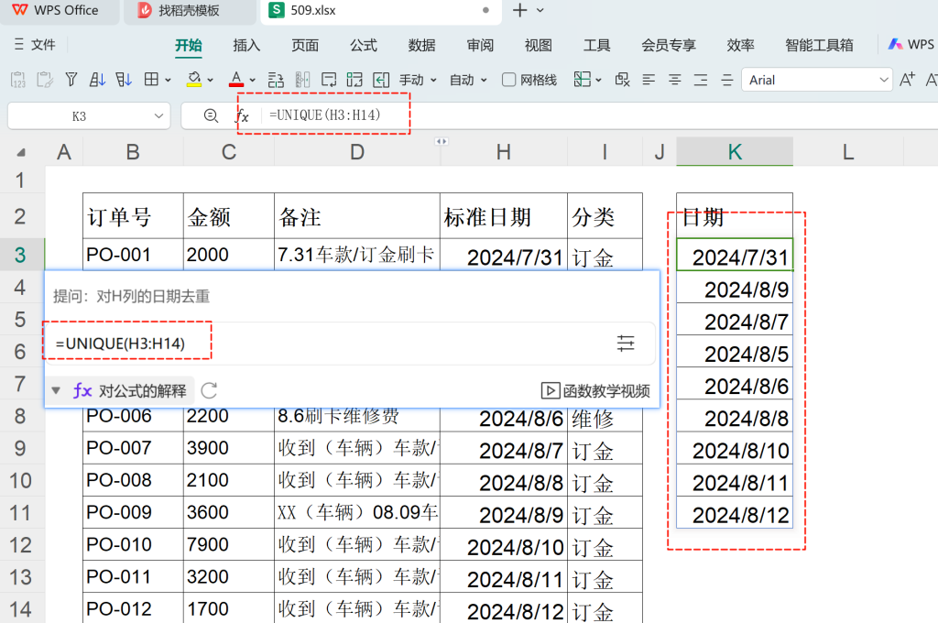Center align text
Viewport: 938px width, 623px height.
point(675,80)
